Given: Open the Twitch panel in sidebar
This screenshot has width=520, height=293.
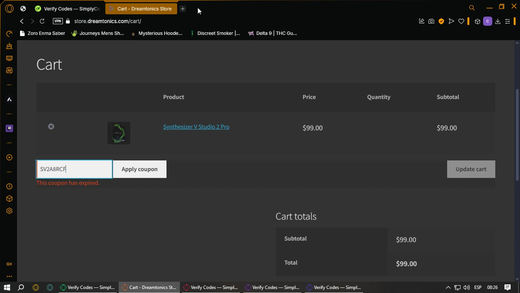Looking at the screenshot, I should (9, 128).
